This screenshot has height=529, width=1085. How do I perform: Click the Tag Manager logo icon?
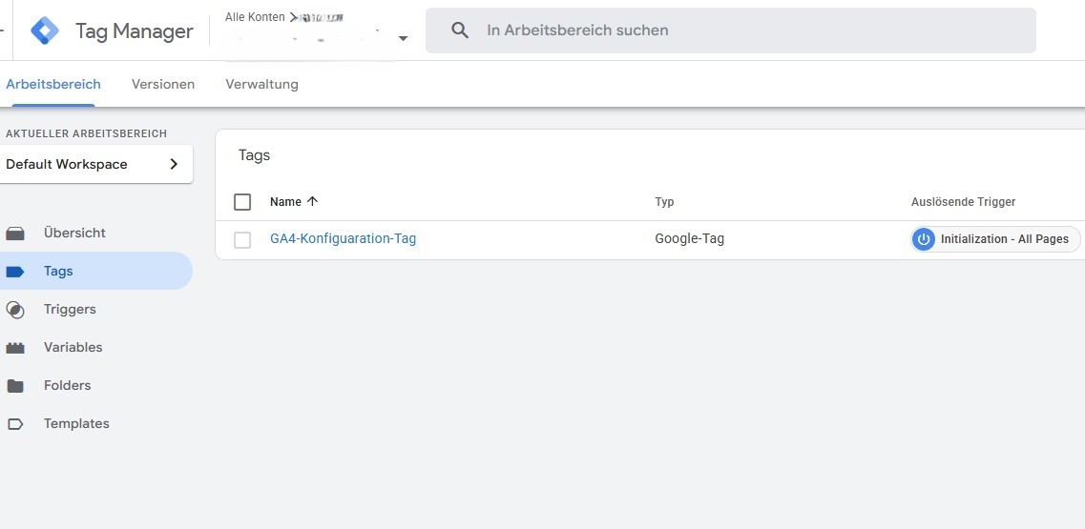[45, 31]
